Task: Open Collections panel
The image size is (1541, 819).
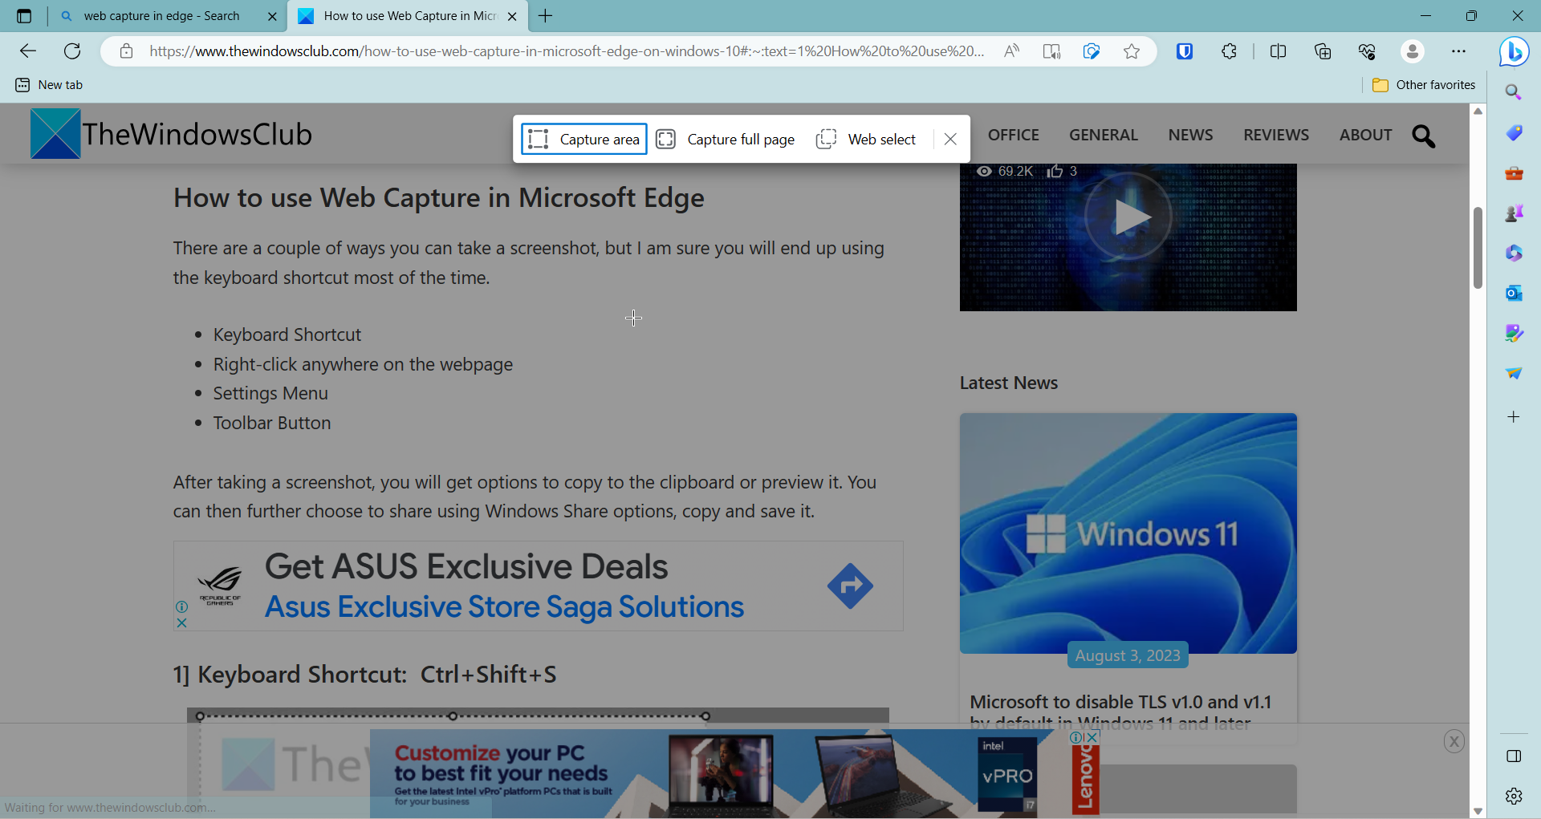Action: (1323, 51)
